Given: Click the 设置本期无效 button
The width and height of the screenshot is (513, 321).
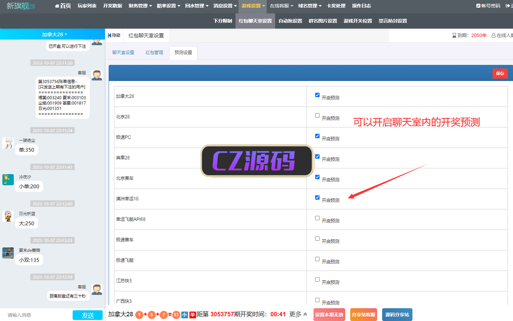Looking at the screenshot, I should 329,315.
